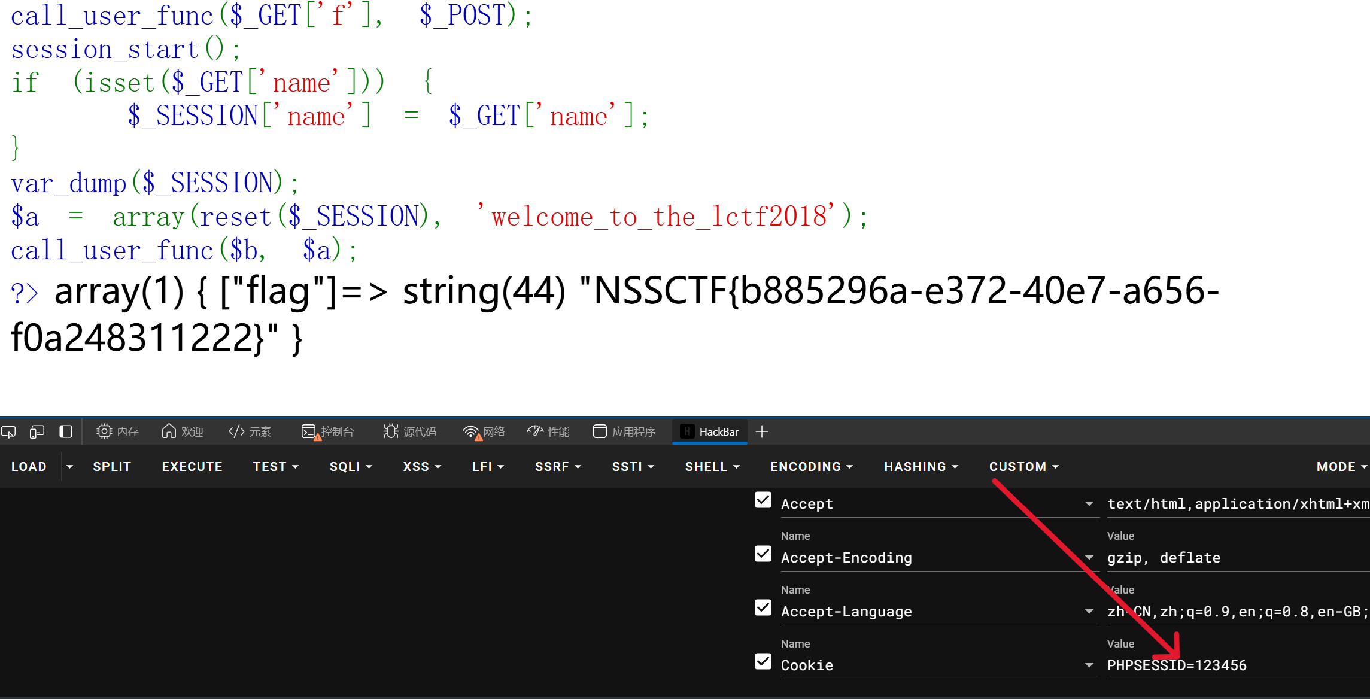The height and width of the screenshot is (699, 1370).
Task: Click the inspect element picker icon
Action: [8, 431]
